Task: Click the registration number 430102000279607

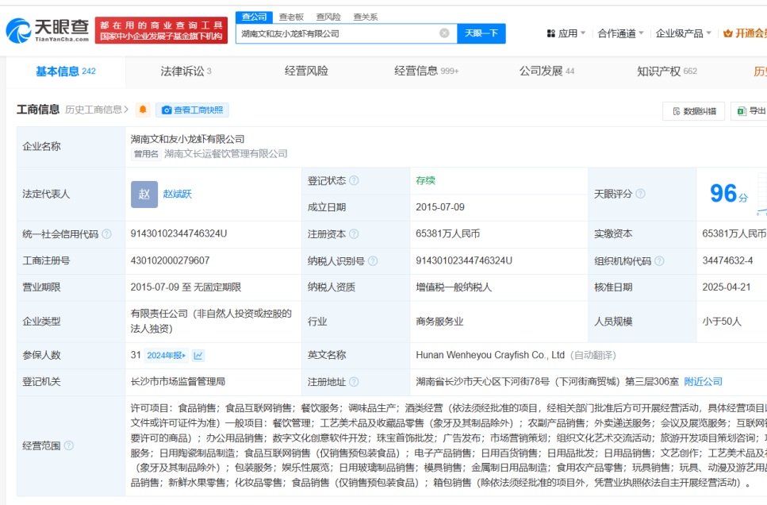Action: pos(170,260)
